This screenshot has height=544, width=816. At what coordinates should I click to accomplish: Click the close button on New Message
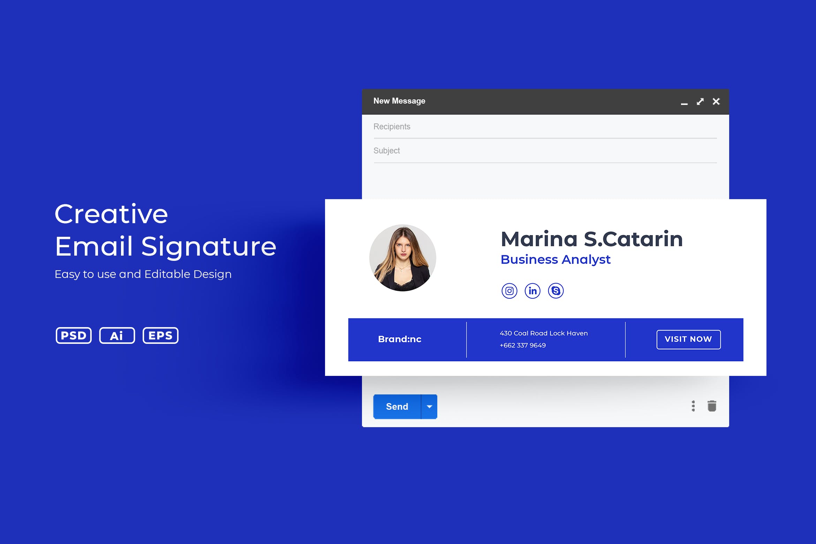[x=716, y=100]
